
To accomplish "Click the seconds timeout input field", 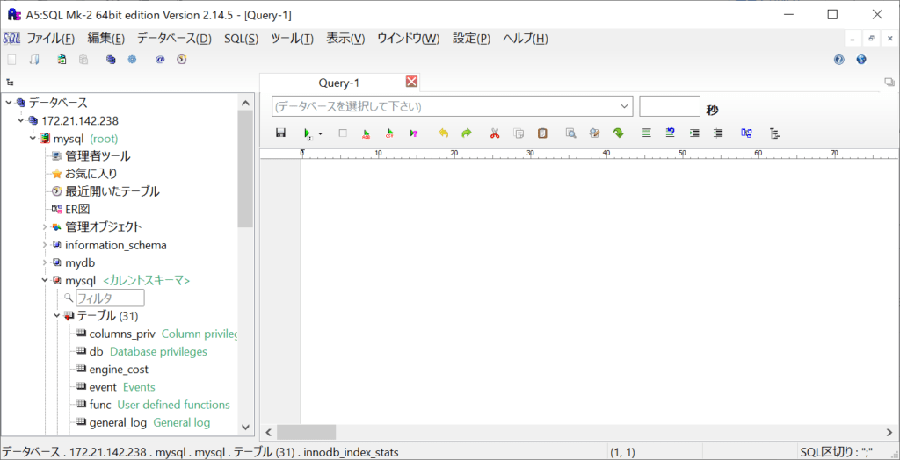I will pos(670,106).
